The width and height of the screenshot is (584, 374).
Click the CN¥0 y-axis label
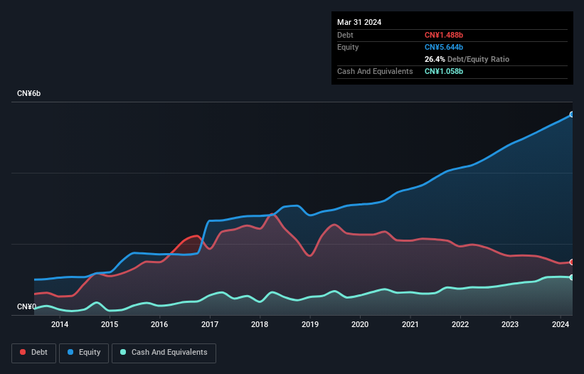click(26, 306)
